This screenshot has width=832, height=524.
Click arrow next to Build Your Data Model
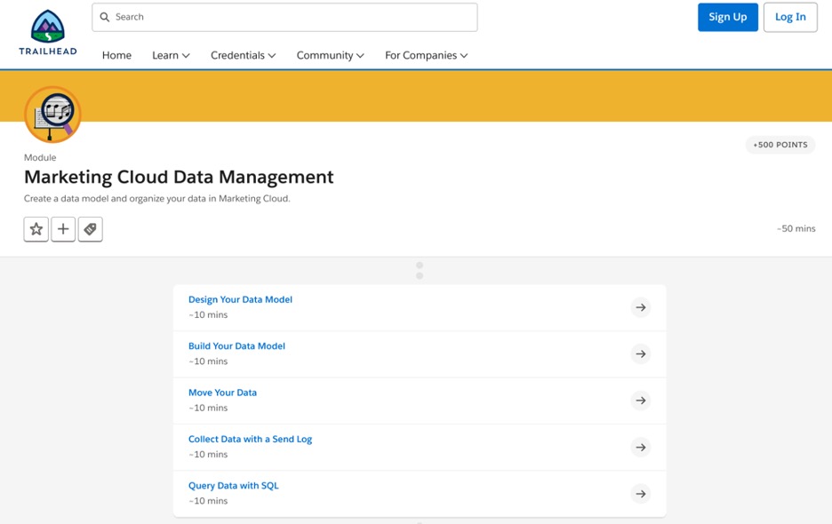click(641, 353)
